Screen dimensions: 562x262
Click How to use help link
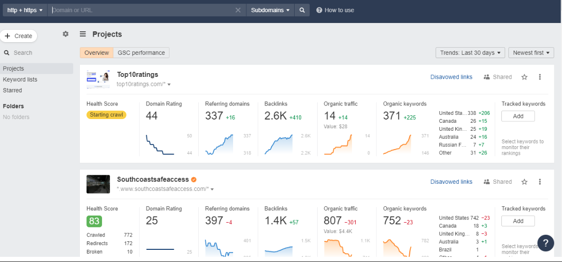pos(335,10)
